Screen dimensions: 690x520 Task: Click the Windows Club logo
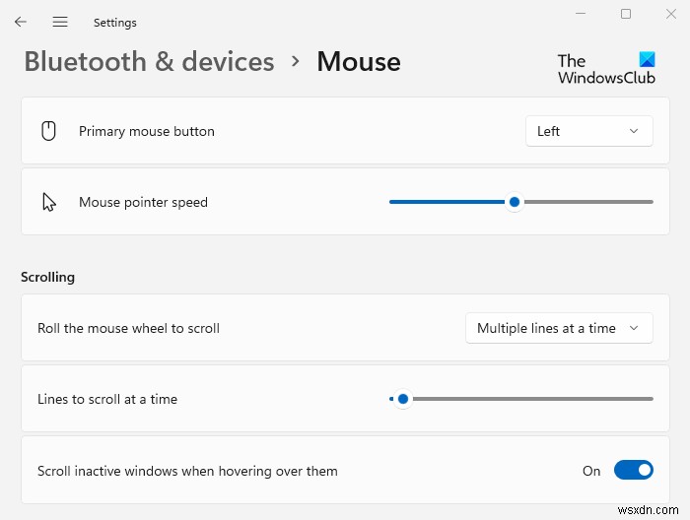click(606, 67)
